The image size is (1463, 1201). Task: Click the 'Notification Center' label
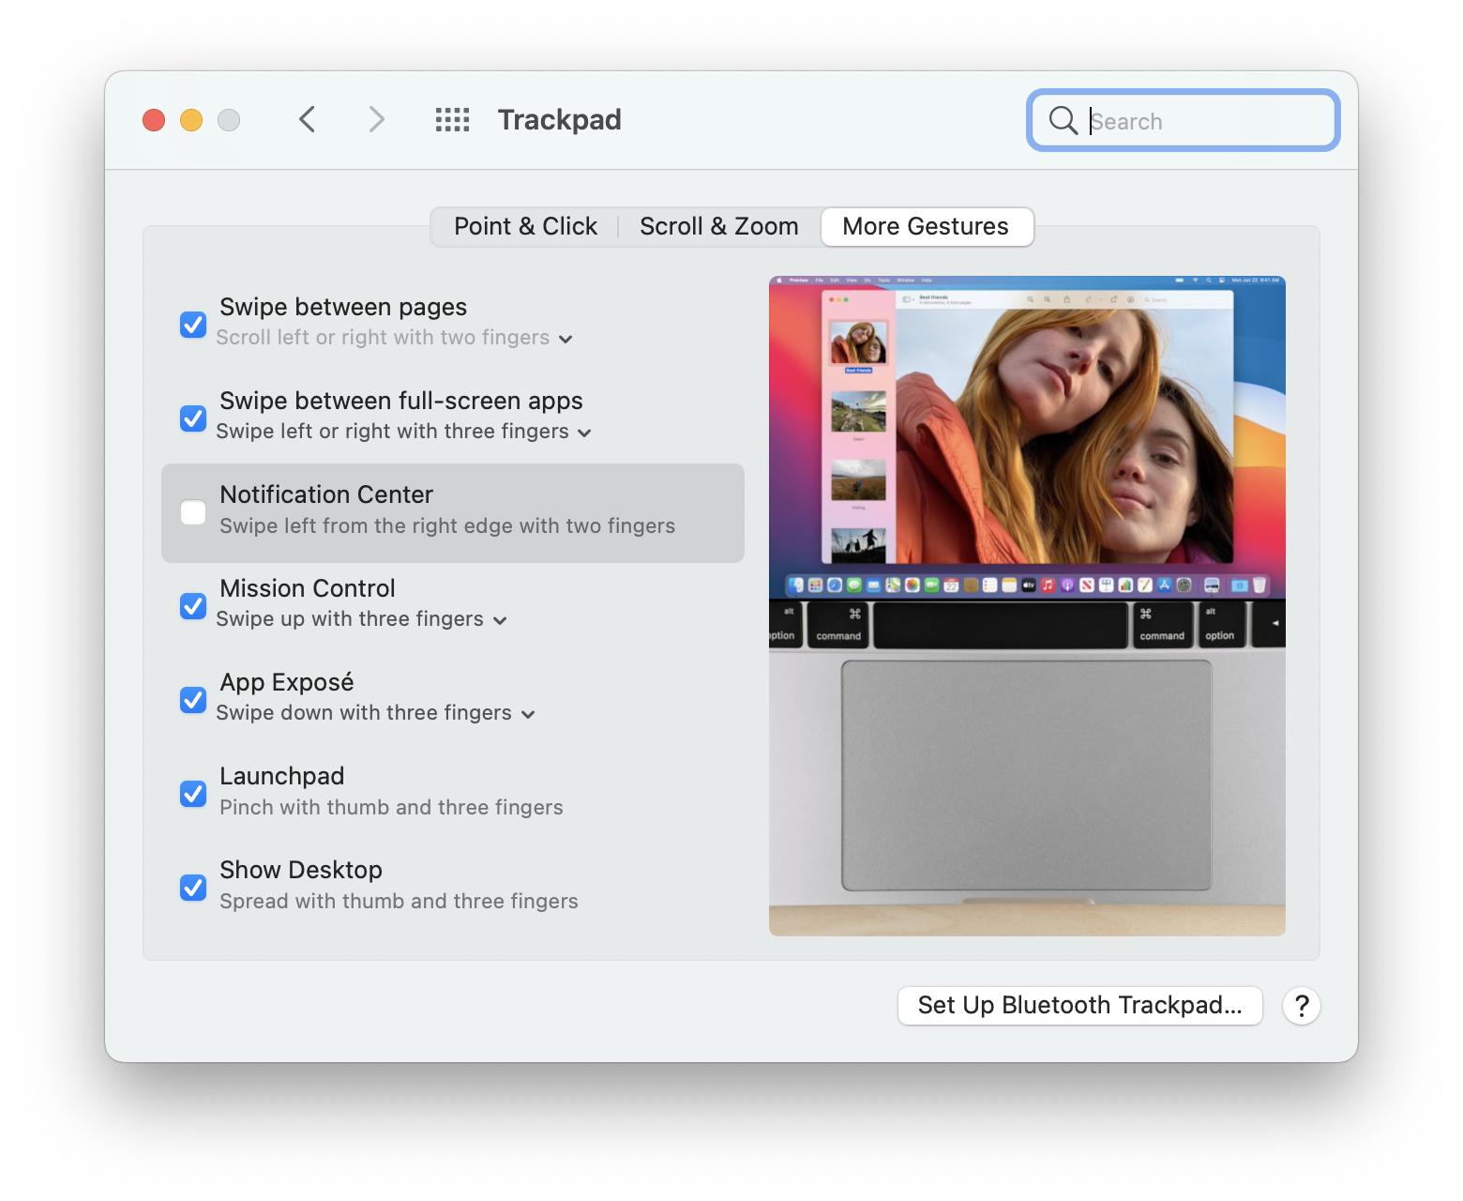point(326,494)
